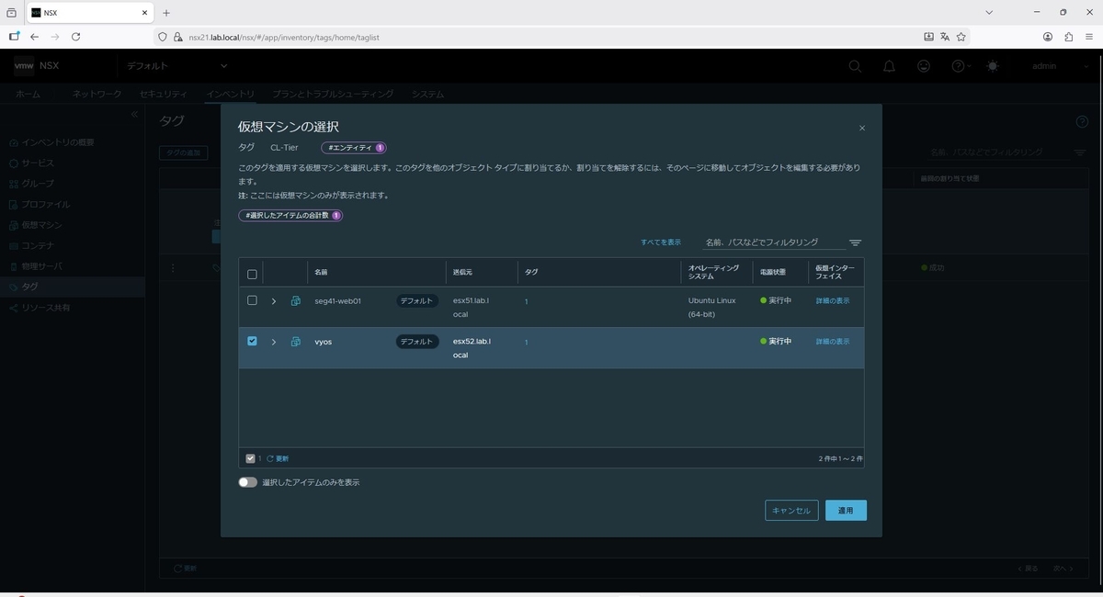This screenshot has width=1103, height=597.
Task: Expand the vyos row details
Action: pos(274,342)
